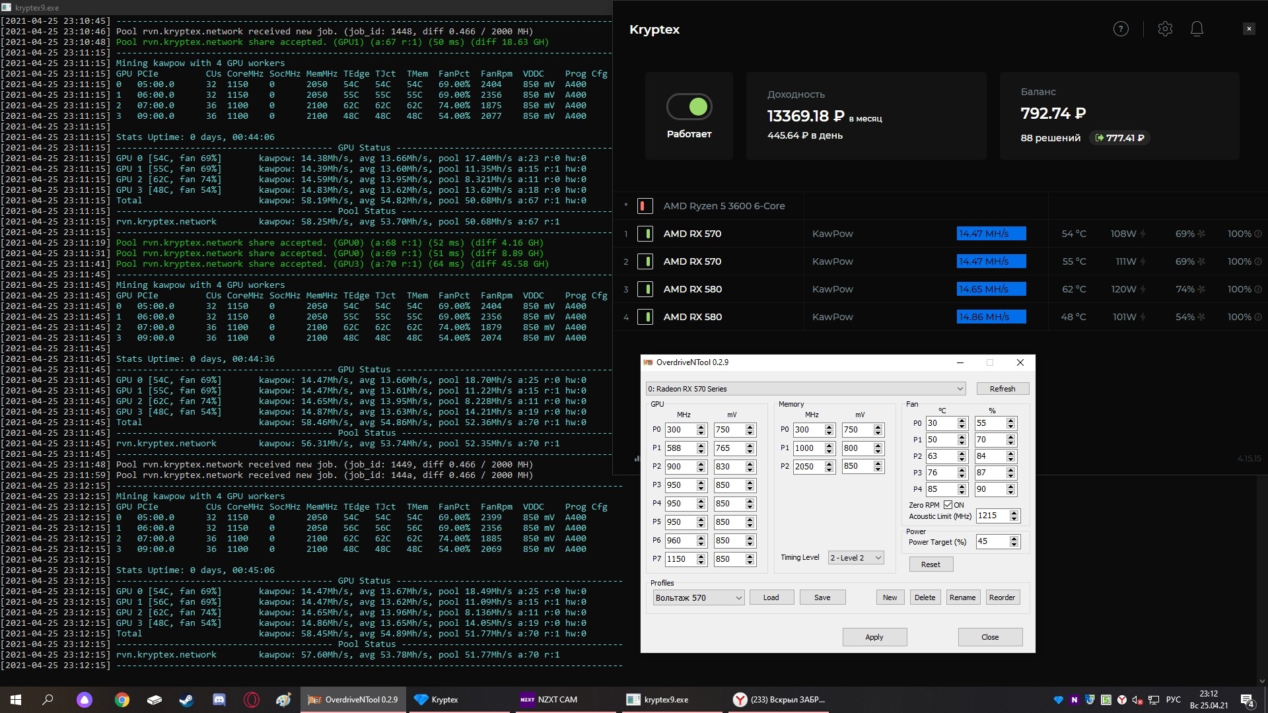Image resolution: width=1268 pixels, height=713 pixels.
Task: Toggle the first AMD RX 570 device switch
Action: pyautogui.click(x=645, y=234)
